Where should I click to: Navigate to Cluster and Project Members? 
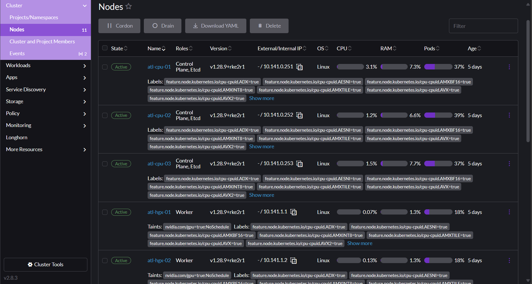pyautogui.click(x=42, y=41)
